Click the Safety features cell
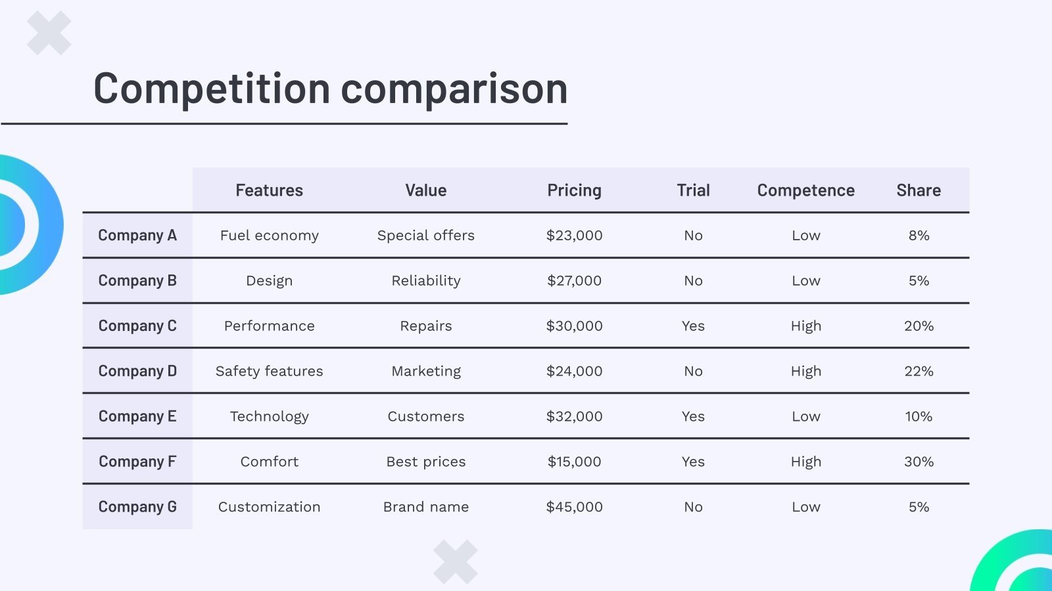 (269, 371)
